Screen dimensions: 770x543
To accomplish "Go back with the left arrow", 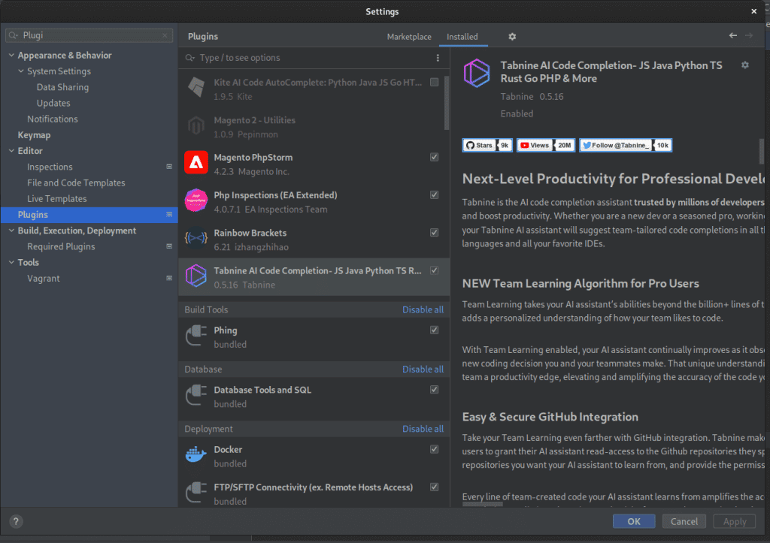I will (732, 35).
